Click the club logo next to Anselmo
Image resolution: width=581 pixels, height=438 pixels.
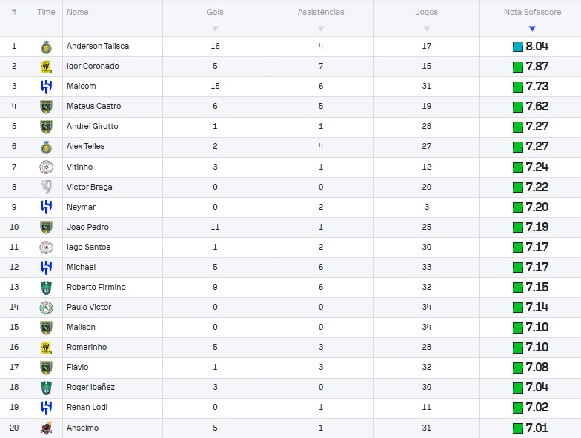[46, 428]
